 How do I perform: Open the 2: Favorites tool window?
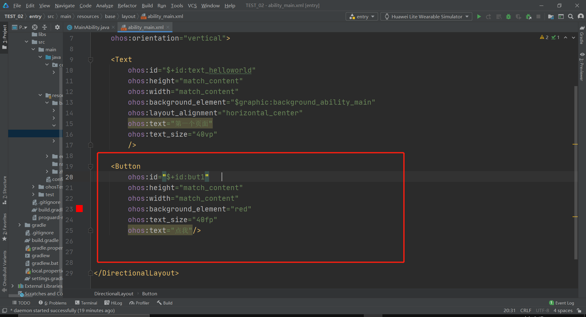click(4, 227)
